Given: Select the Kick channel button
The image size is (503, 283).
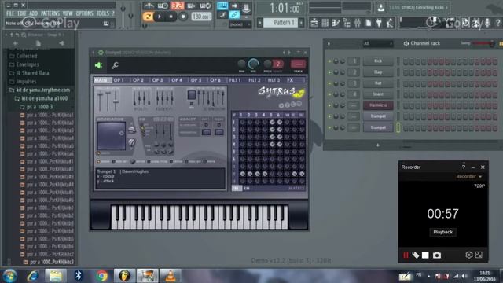Looking at the screenshot, I should [x=378, y=61].
